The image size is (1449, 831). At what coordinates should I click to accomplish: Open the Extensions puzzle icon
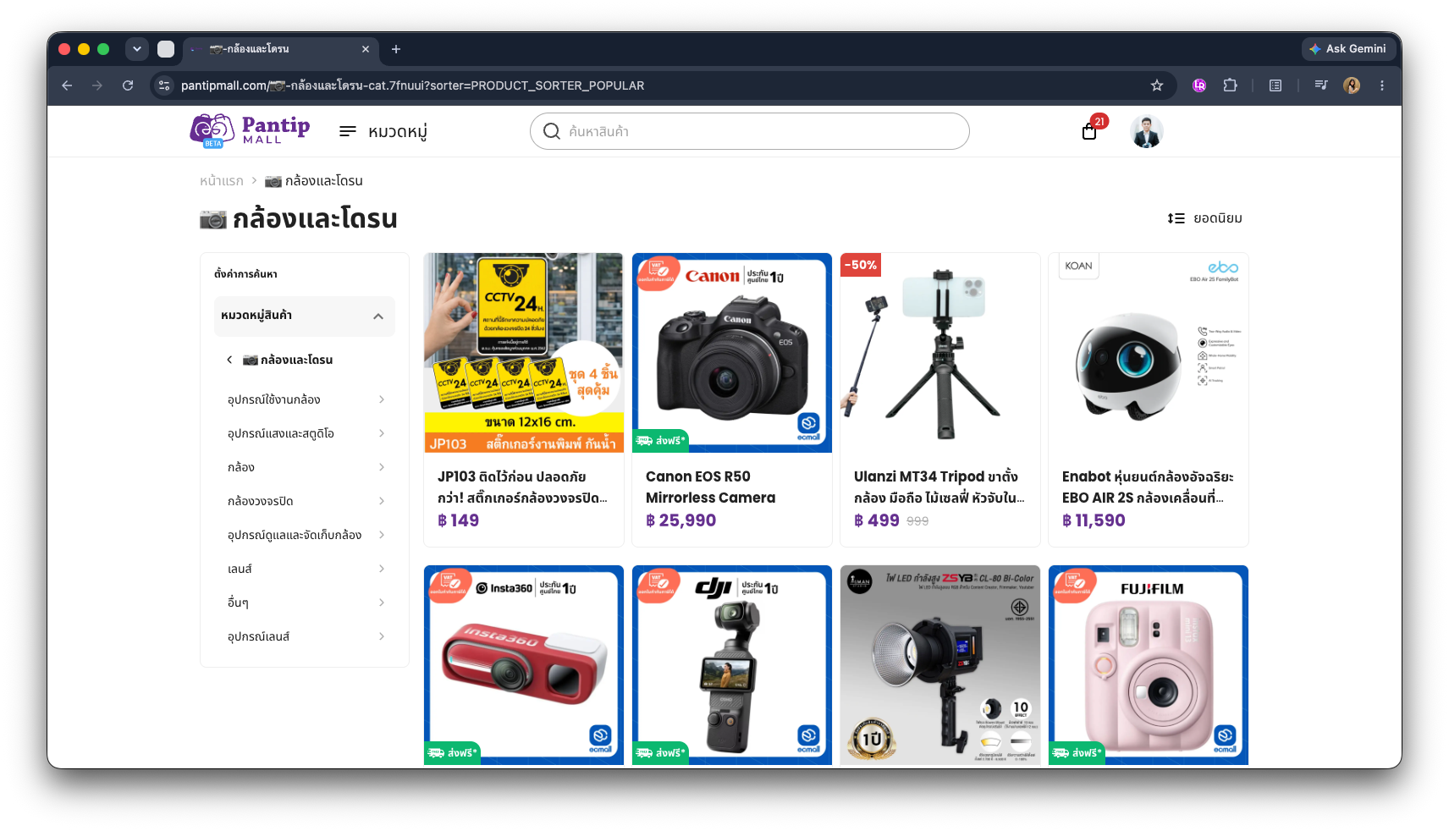coord(1230,85)
